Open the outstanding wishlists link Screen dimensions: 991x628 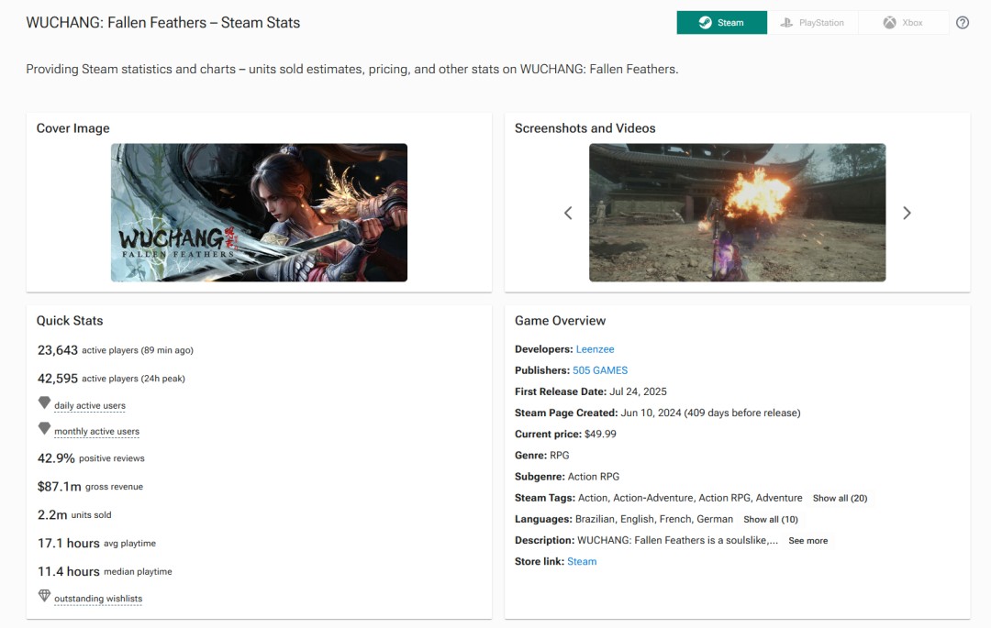[98, 599]
